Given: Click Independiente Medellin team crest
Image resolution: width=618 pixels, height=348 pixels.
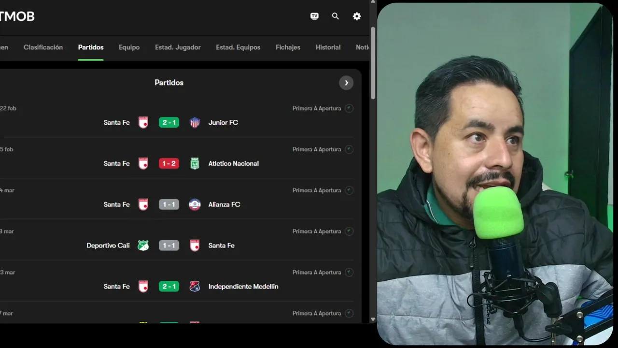Looking at the screenshot, I should click(x=195, y=287).
